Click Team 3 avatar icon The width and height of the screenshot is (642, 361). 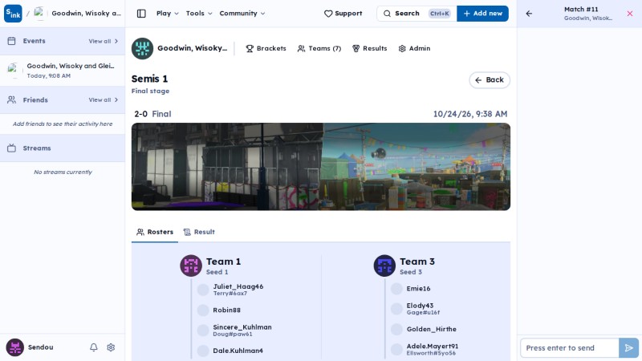point(384,266)
